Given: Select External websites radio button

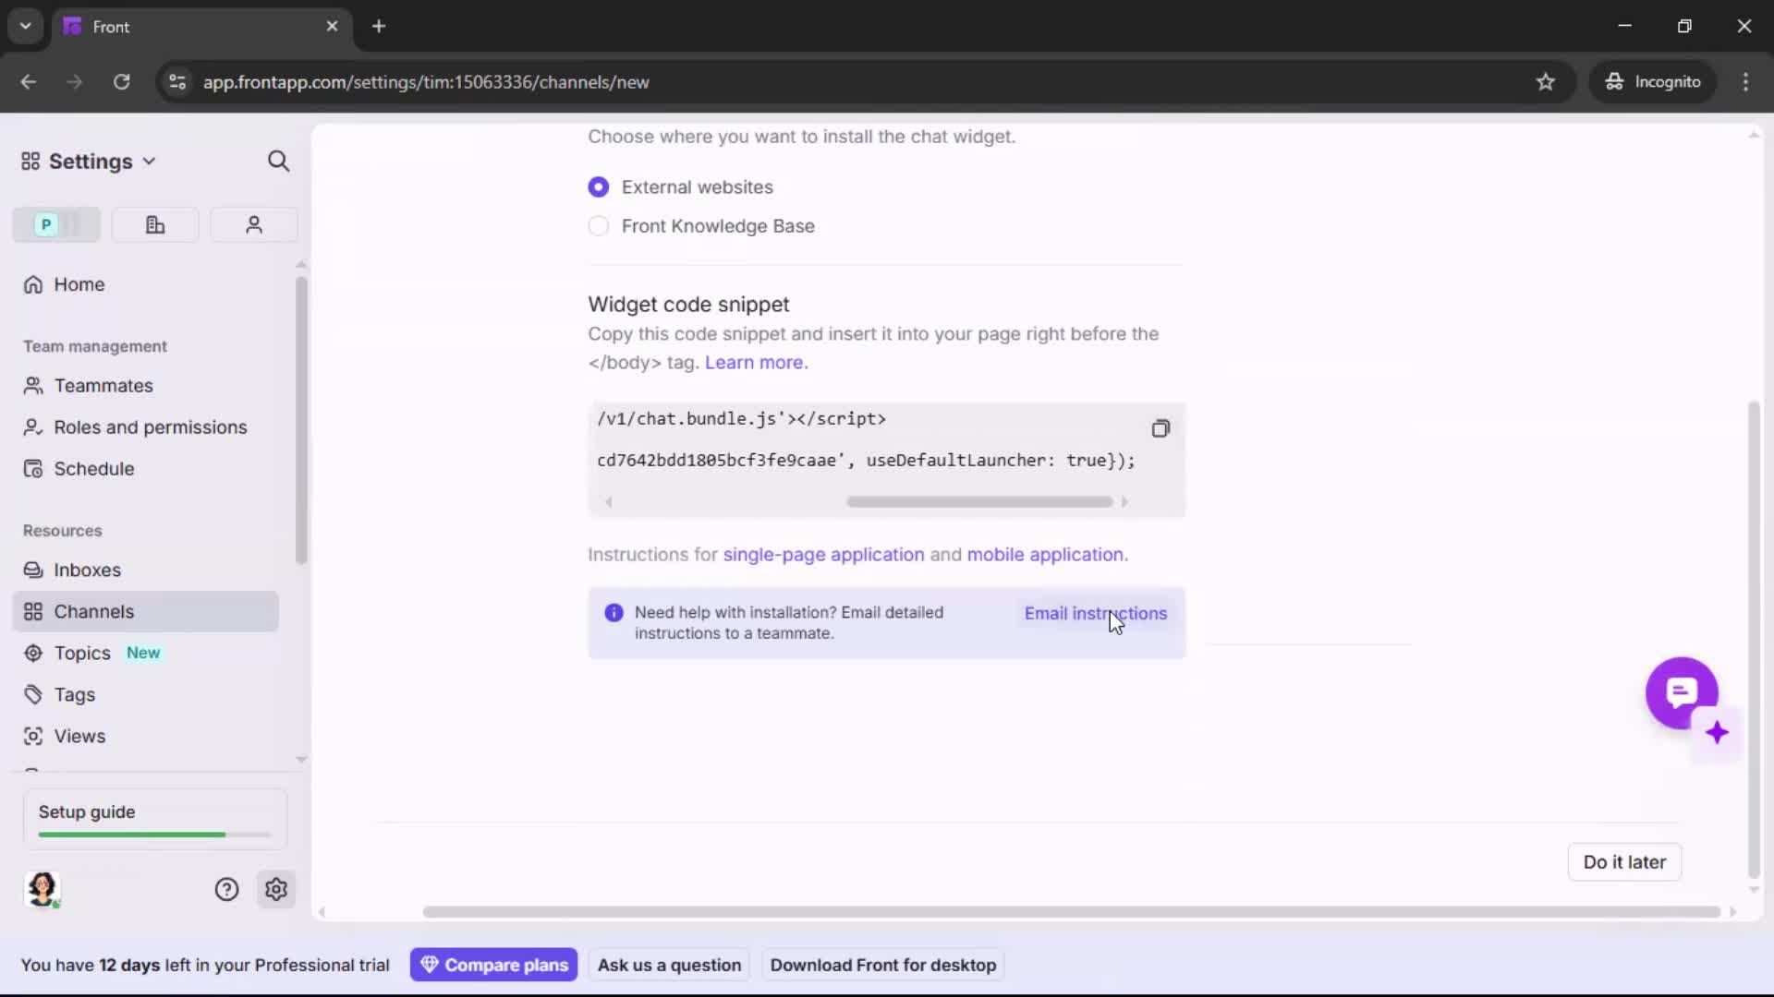Looking at the screenshot, I should point(599,186).
